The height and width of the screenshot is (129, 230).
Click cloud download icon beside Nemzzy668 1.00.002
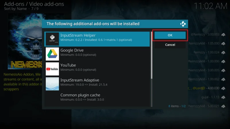223,79
